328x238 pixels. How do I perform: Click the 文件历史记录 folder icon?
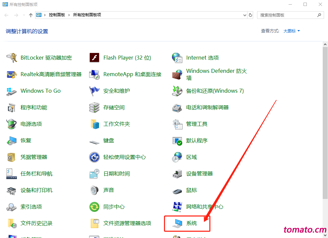pyautogui.click(x=12, y=223)
